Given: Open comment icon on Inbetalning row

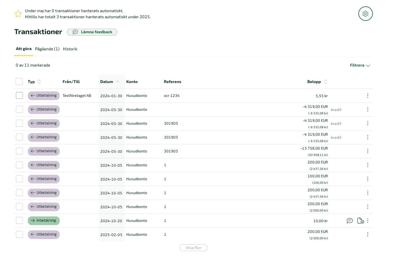Looking at the screenshot, I should [350, 221].
